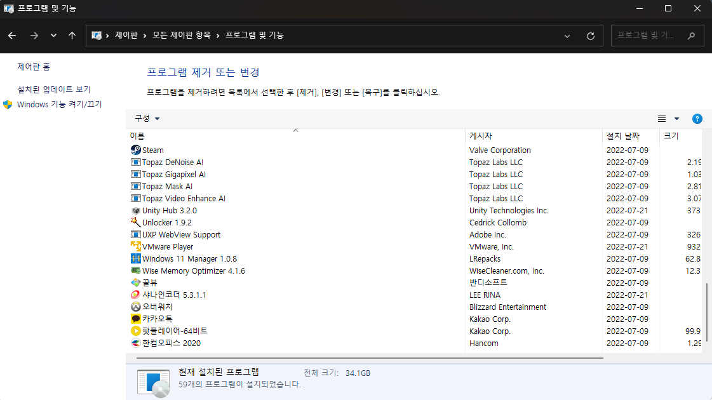
Task: Expand chevron after 모든 제어판 항목
Action: pyautogui.click(x=218, y=36)
